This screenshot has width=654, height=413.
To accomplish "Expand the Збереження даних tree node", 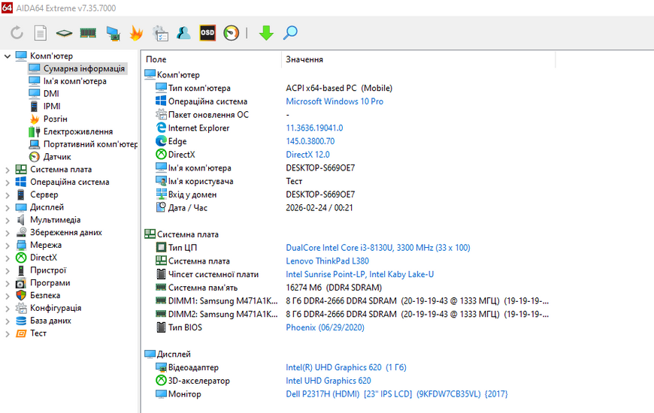I will tap(7, 233).
